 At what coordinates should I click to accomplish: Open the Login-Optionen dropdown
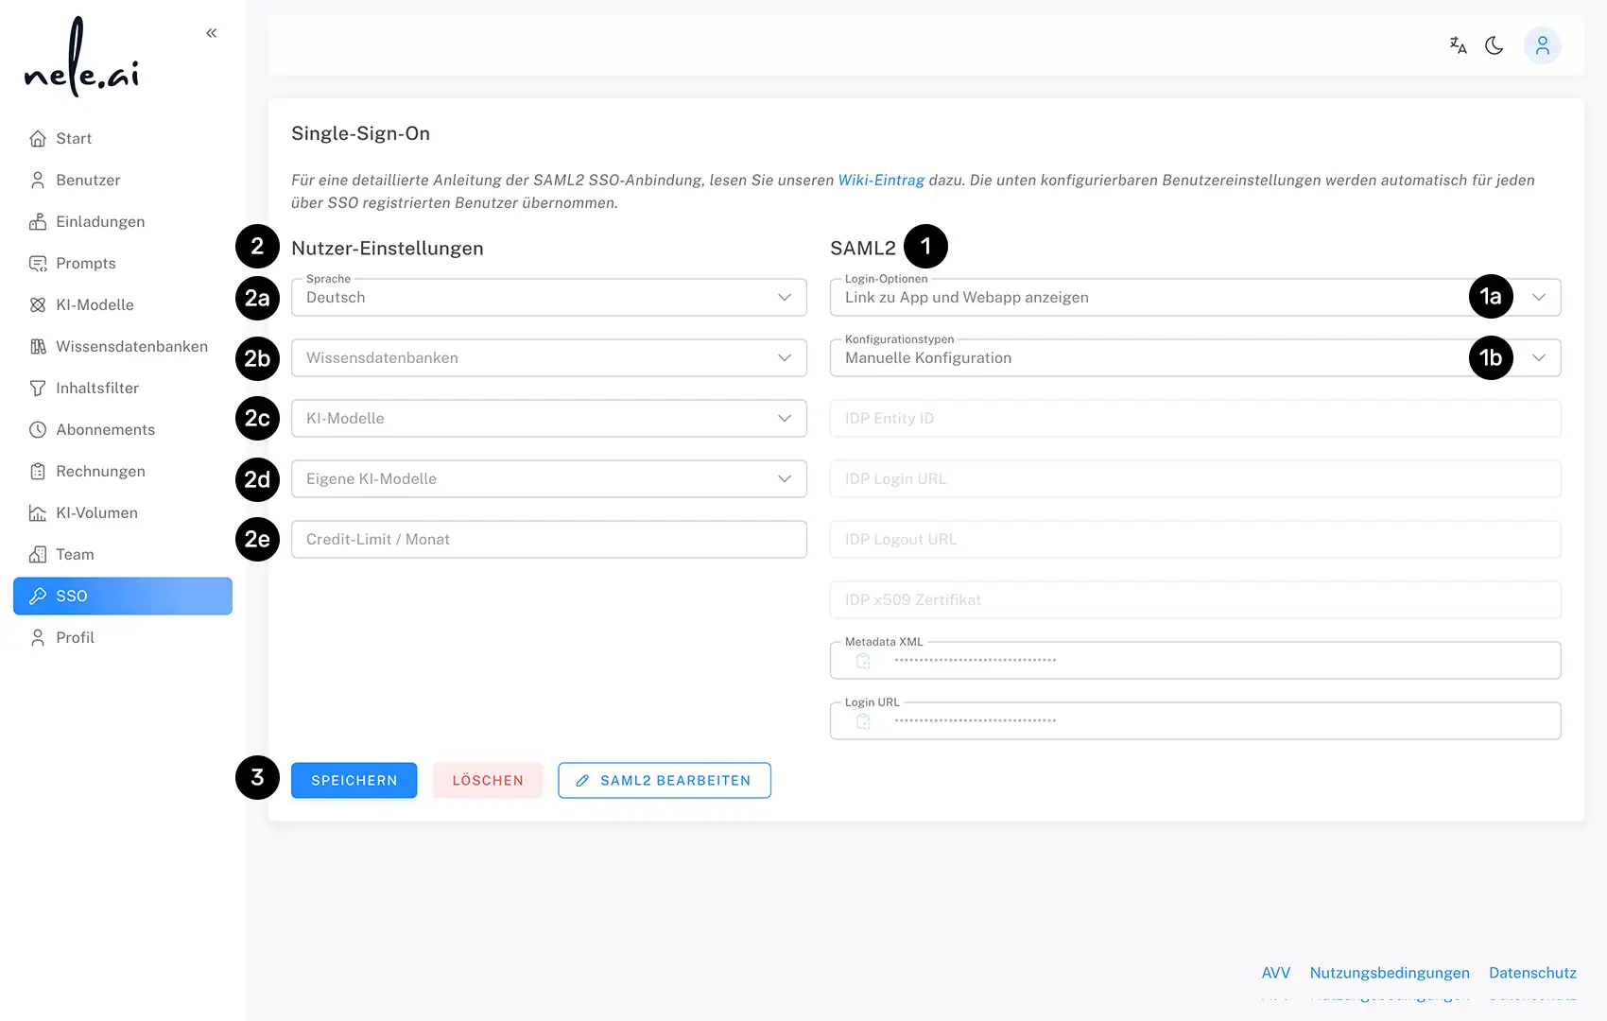(x=1196, y=298)
